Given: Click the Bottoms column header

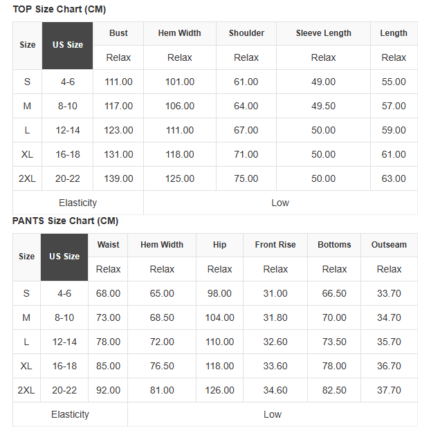Looking at the screenshot, I should point(334,245).
